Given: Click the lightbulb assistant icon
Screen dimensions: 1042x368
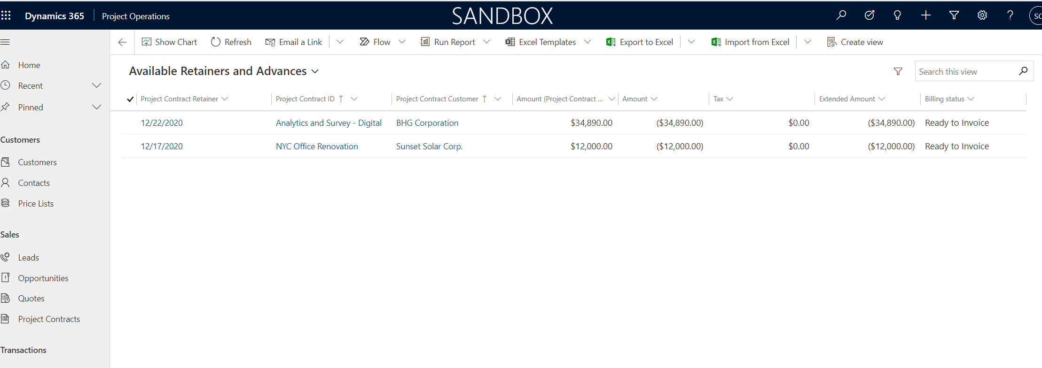Looking at the screenshot, I should (897, 15).
